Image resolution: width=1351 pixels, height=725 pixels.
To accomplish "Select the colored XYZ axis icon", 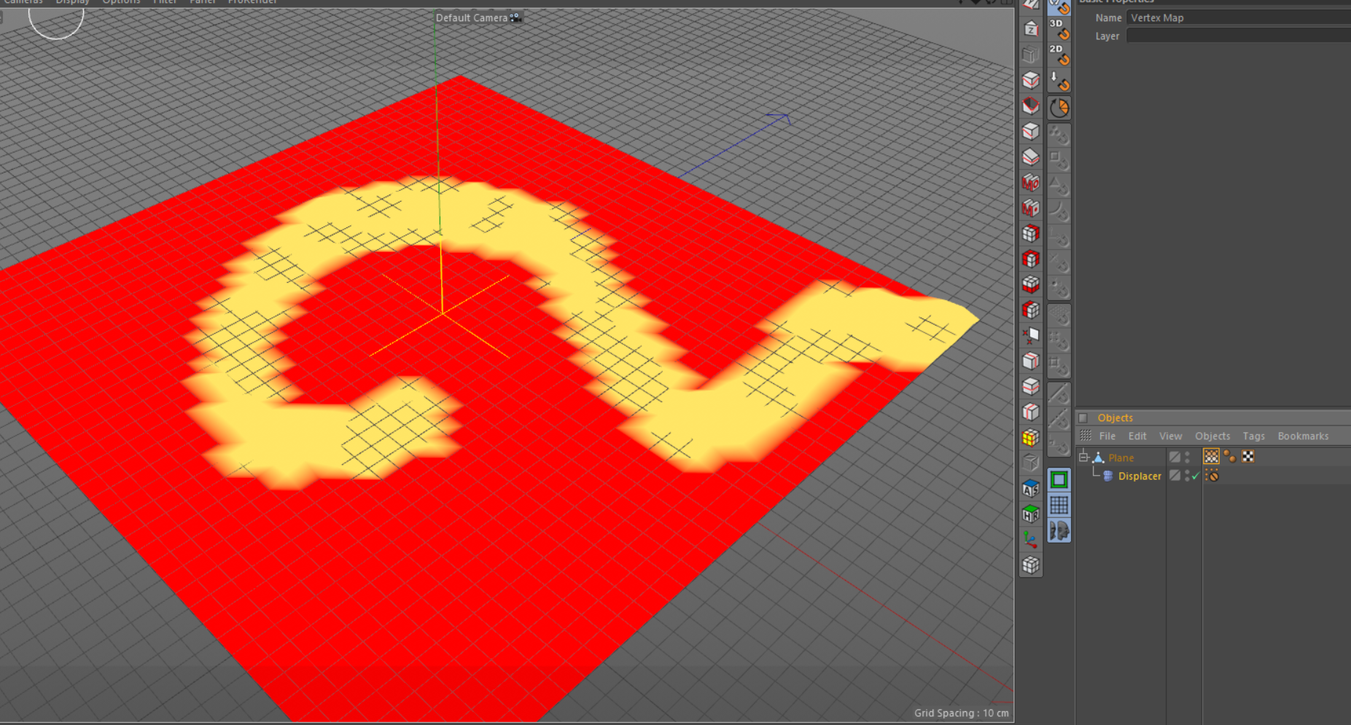I will tap(1030, 539).
